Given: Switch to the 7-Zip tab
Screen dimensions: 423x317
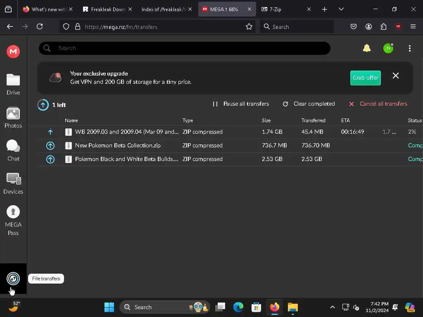Looking at the screenshot, I should (x=287, y=9).
